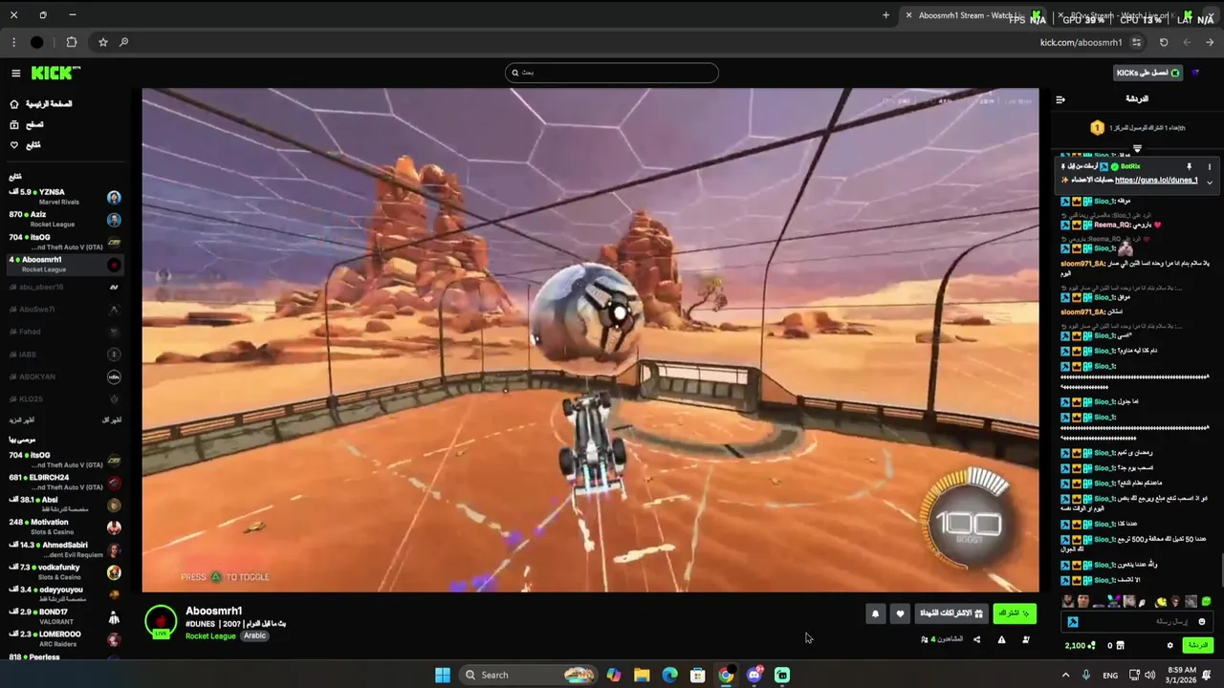
Task: Click vodkafunky channel entry
Action: (x=65, y=571)
